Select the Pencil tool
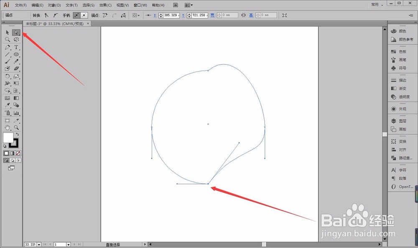418x248 pixels. 16,61
